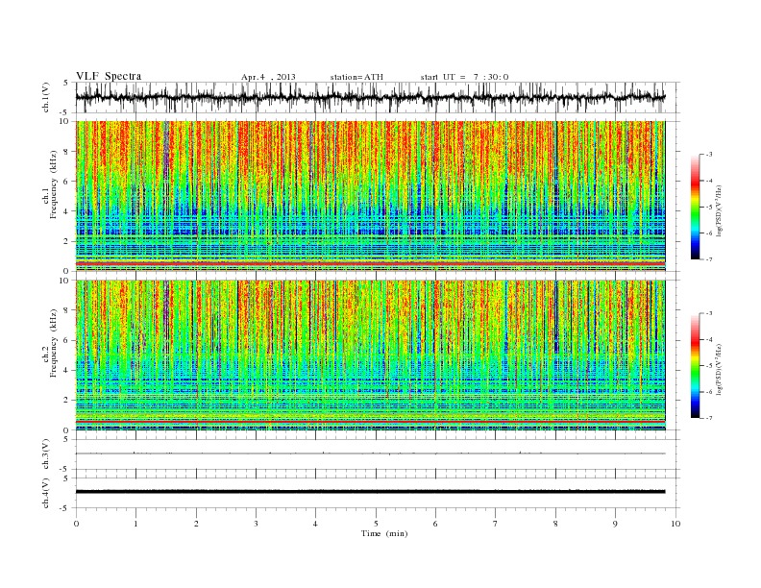The image size is (761, 588).
Task: Click the "Time (min)" x-axis label
Action: 384,533
